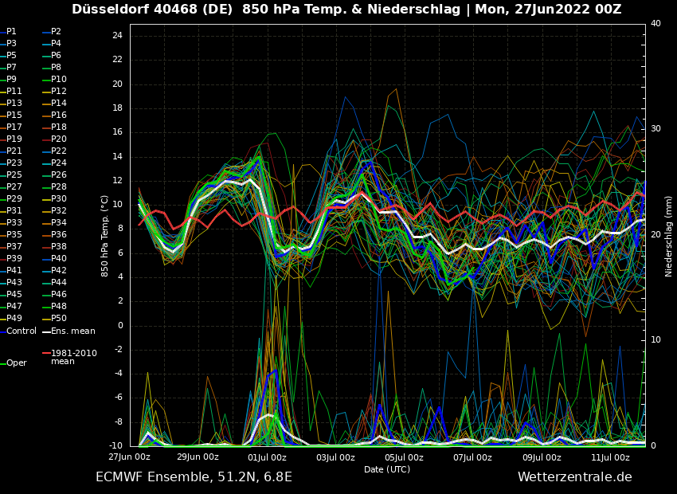Click the 24 tick on temperature axis
Image resolution: width=677 pixels, height=494 pixels.
(x=116, y=36)
